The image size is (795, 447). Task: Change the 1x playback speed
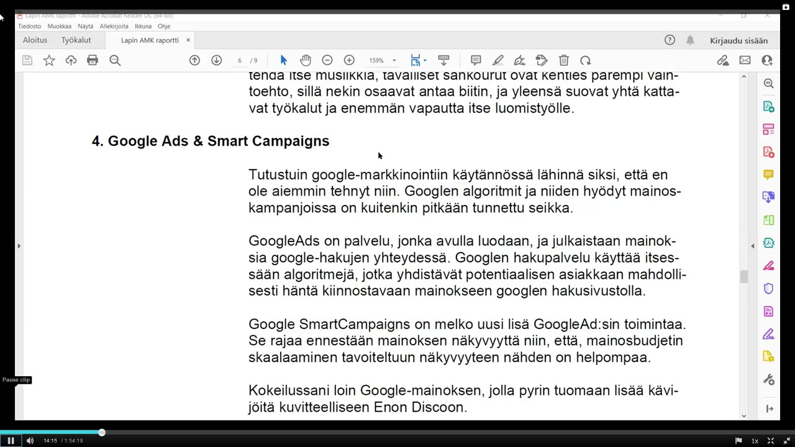tap(755, 441)
